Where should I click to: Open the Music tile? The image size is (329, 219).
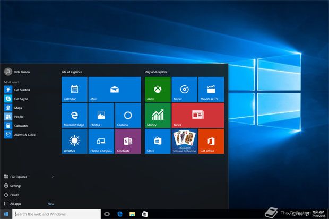coord(185,90)
